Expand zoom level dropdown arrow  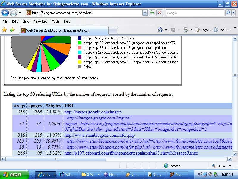(230, 166)
